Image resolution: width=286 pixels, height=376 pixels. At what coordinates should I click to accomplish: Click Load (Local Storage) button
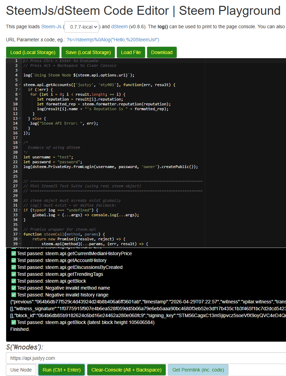33,52
